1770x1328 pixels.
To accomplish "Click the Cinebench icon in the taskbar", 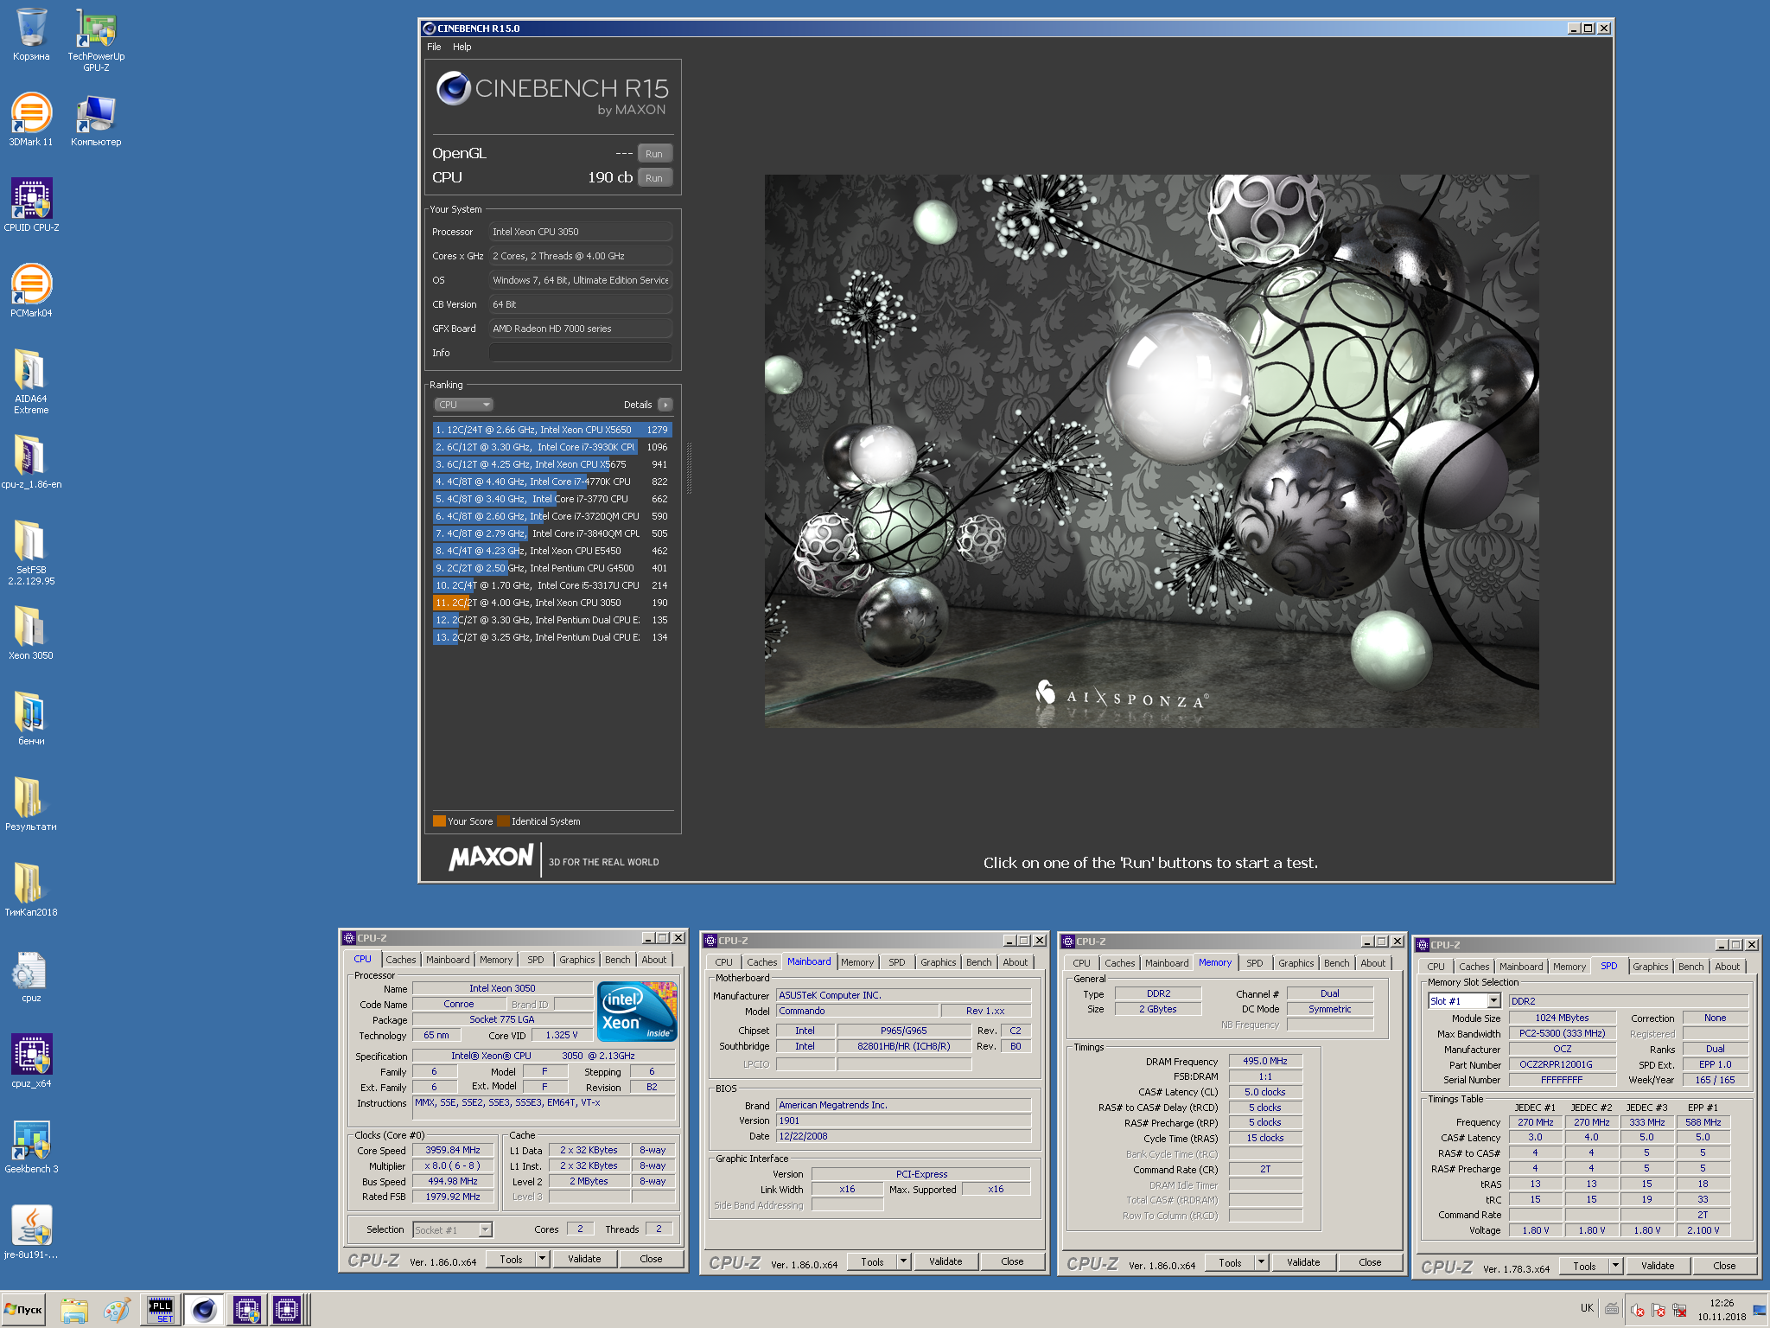I will point(204,1310).
